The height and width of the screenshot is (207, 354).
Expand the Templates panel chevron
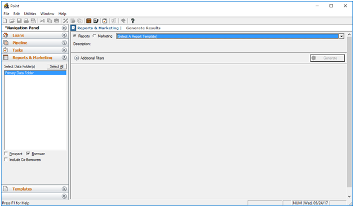[x=64, y=189]
